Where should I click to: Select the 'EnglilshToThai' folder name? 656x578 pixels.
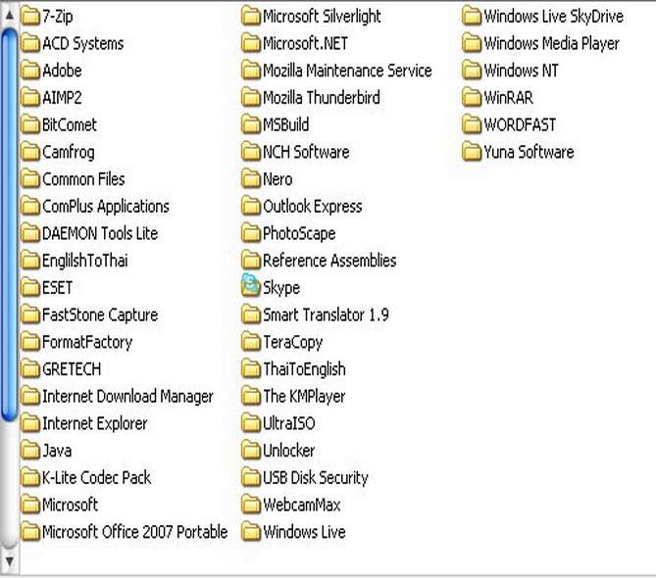(x=85, y=261)
